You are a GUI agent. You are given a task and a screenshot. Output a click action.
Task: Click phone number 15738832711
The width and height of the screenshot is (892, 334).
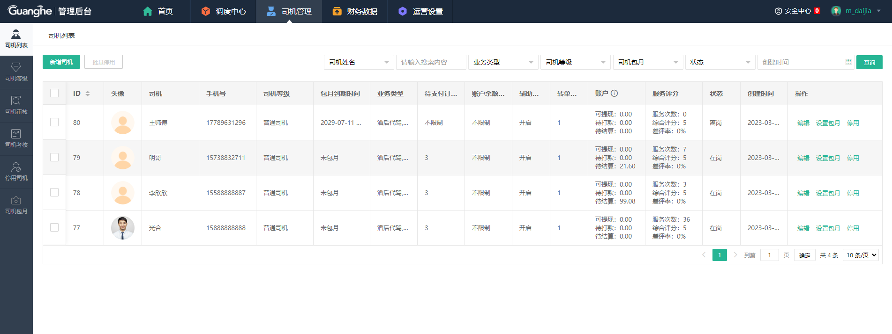(226, 158)
